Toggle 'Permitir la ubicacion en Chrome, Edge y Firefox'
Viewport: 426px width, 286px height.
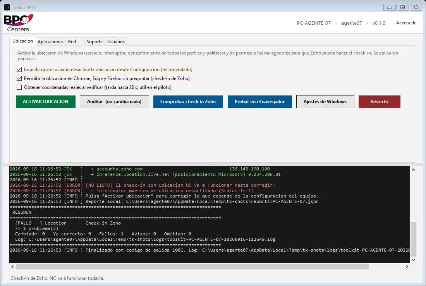(x=19, y=78)
